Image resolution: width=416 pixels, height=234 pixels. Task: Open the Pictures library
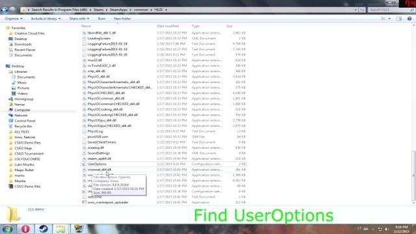pyautogui.click(x=23, y=88)
